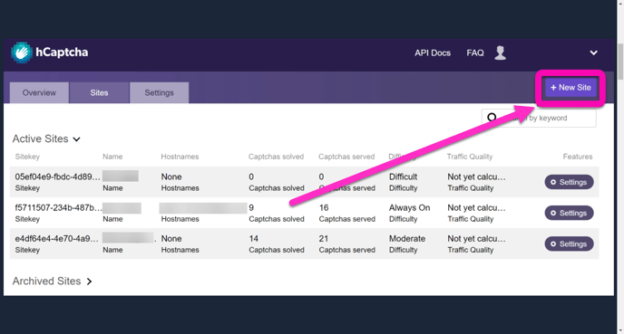624x334 pixels.
Task: Click None hostname in Moderate row
Action: [171, 239]
